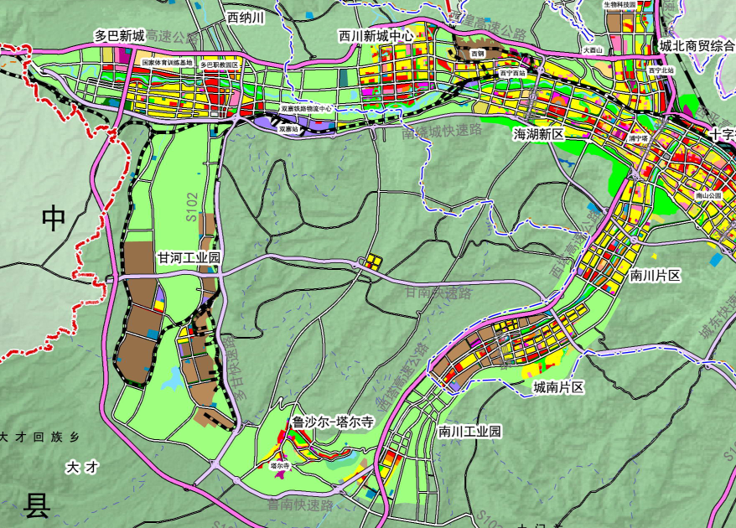This screenshot has width=736, height=528.
Task: Select the 大才回族乡 township label
Action: pyautogui.click(x=39, y=437)
